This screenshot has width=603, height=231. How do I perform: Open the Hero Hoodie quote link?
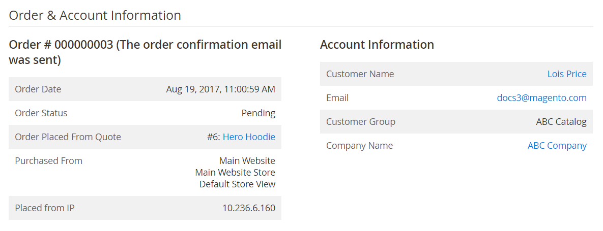pos(249,137)
